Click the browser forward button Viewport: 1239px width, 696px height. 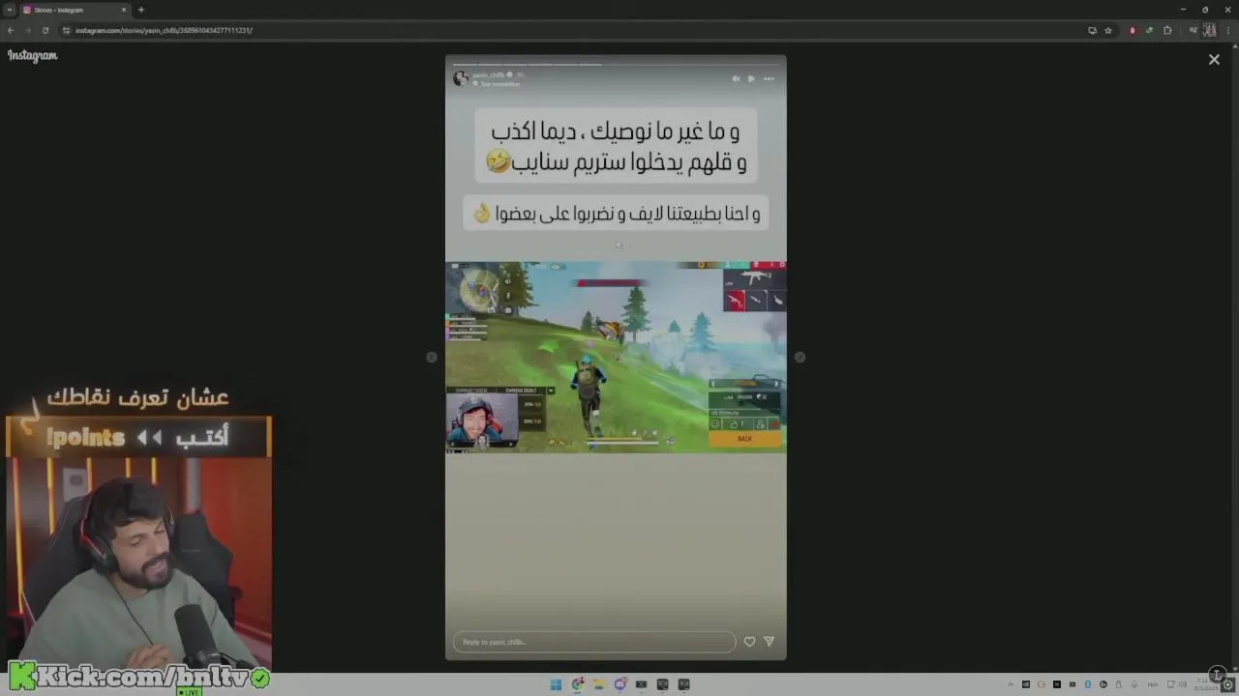pos(27,30)
